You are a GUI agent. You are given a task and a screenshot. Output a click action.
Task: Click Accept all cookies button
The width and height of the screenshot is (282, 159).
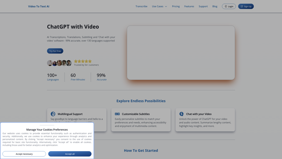[x=70, y=154]
